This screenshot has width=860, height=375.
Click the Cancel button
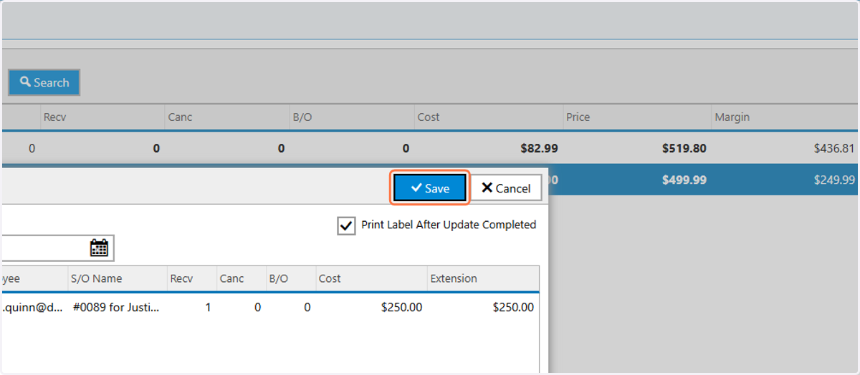(x=506, y=188)
